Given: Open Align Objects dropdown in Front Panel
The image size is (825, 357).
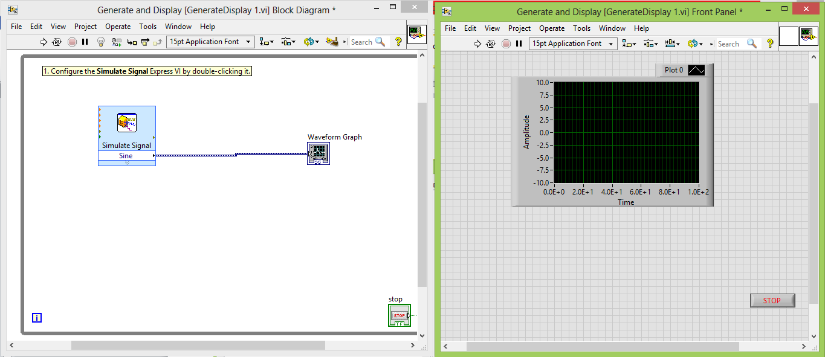Looking at the screenshot, I should coord(629,43).
